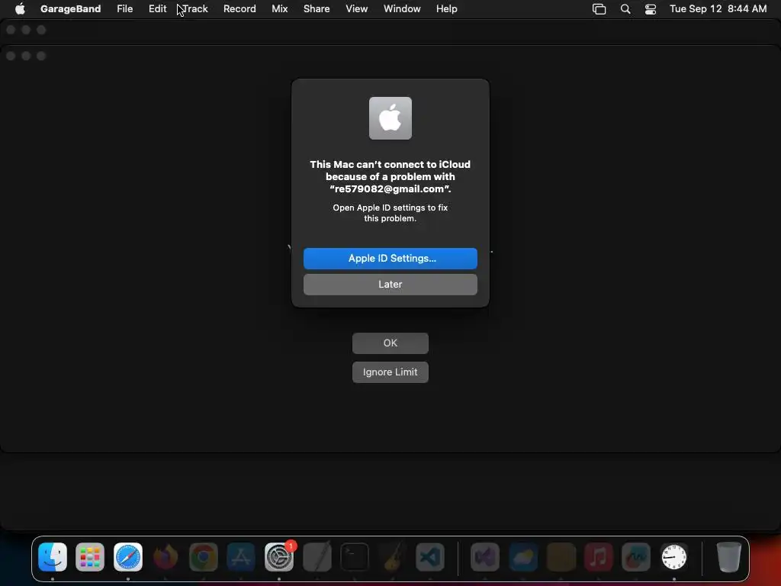Open the Share menu

pyautogui.click(x=317, y=8)
